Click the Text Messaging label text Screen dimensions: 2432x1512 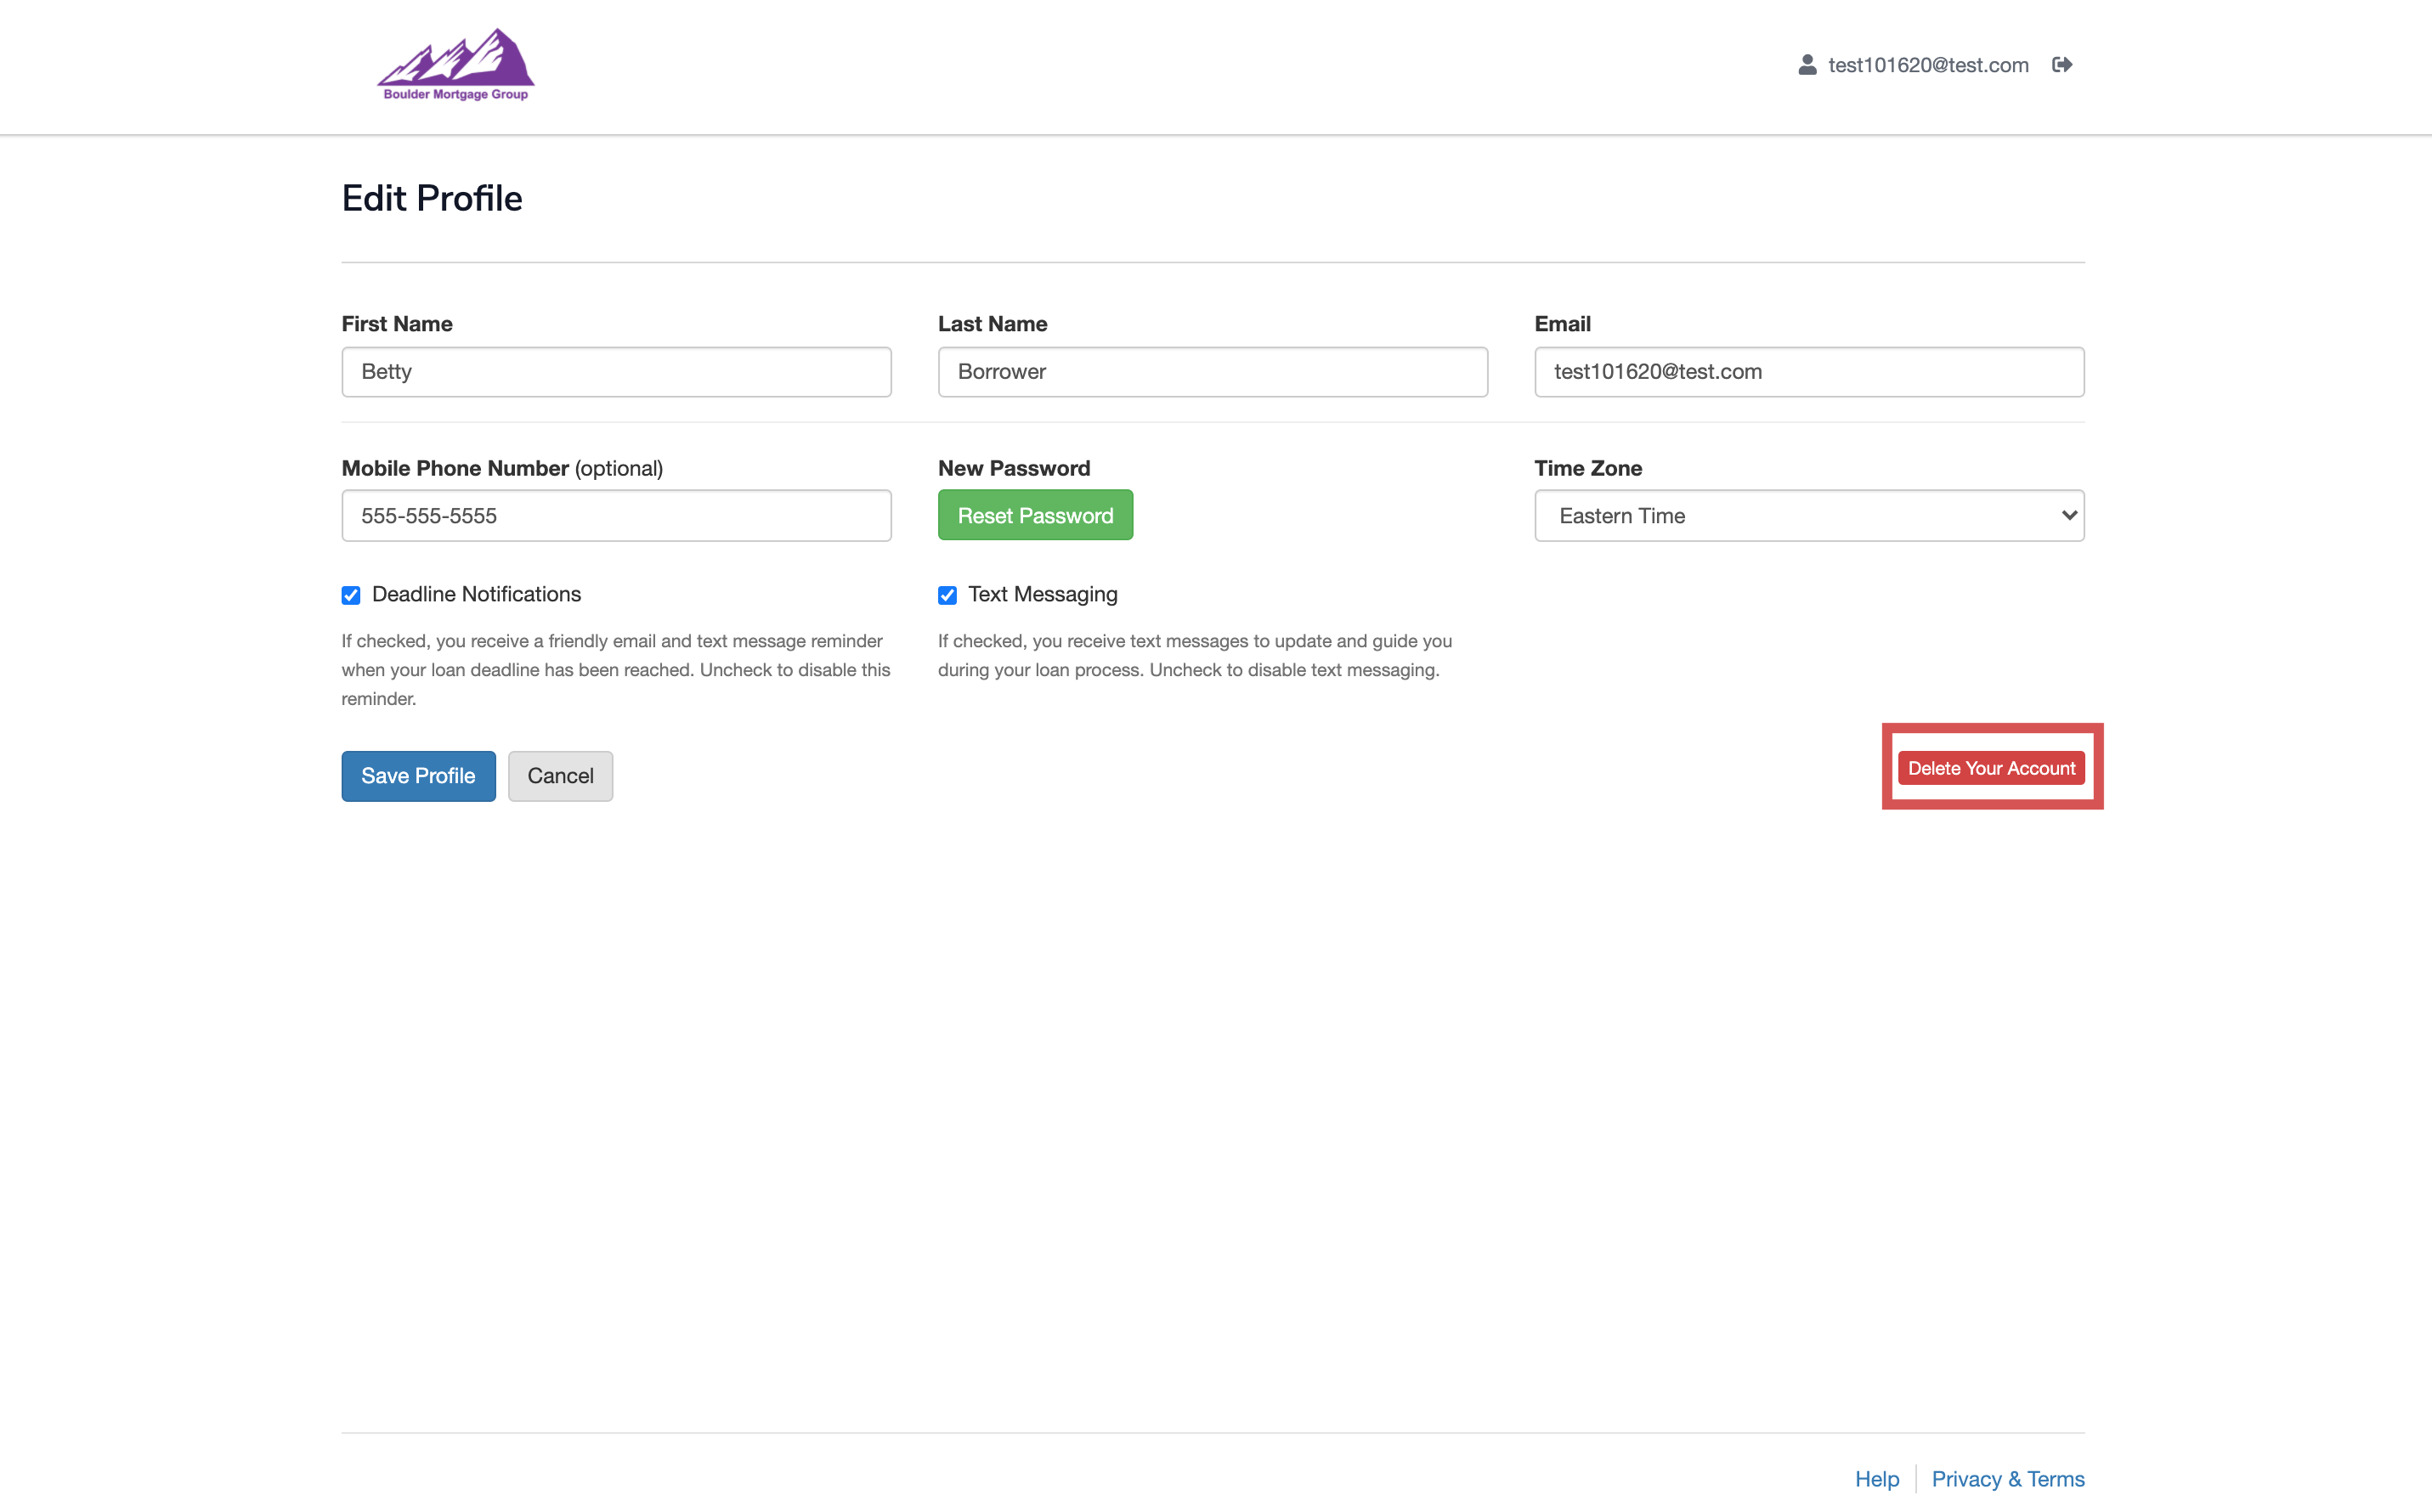click(x=1043, y=594)
